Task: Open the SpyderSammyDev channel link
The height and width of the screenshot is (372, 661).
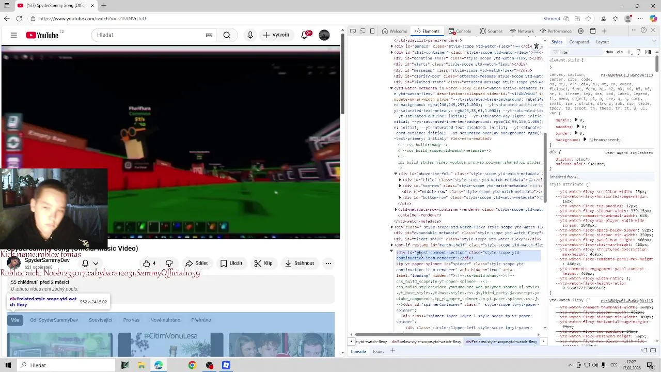Action: (47, 260)
